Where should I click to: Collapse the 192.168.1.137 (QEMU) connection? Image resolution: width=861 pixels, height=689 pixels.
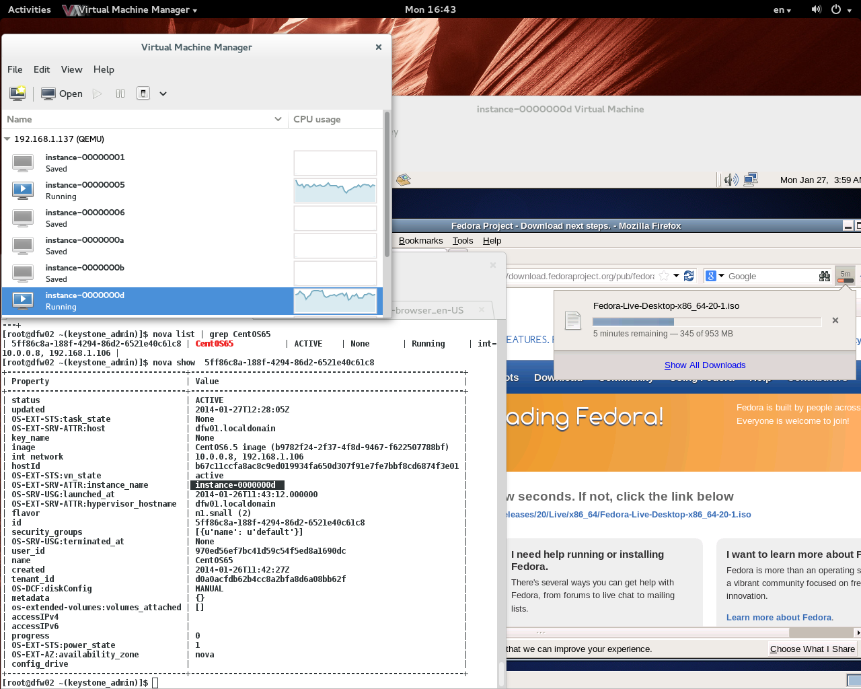coord(7,139)
